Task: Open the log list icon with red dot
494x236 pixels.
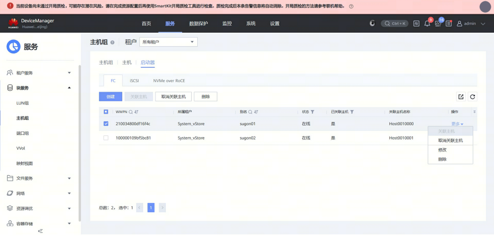Action: (x=449, y=24)
